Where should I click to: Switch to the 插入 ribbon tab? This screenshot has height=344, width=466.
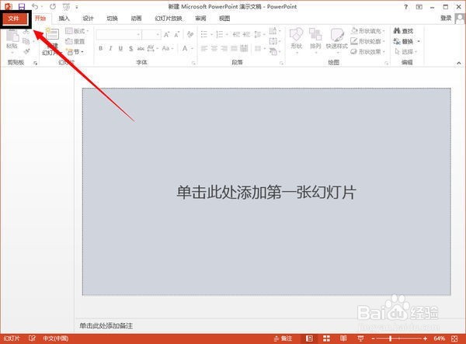[64, 19]
